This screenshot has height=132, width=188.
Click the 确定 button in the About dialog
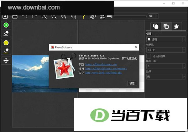[x=132, y=83]
